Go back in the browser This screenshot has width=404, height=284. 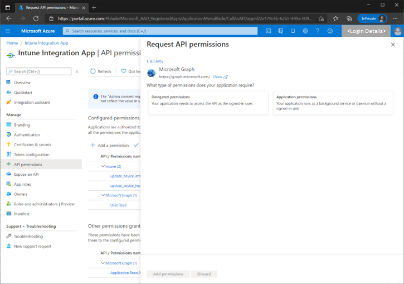click(x=9, y=18)
